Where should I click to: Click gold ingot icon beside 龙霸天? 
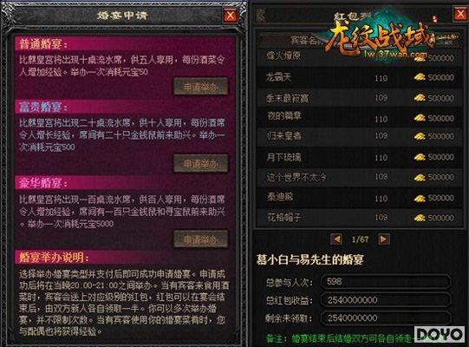[x=420, y=77]
